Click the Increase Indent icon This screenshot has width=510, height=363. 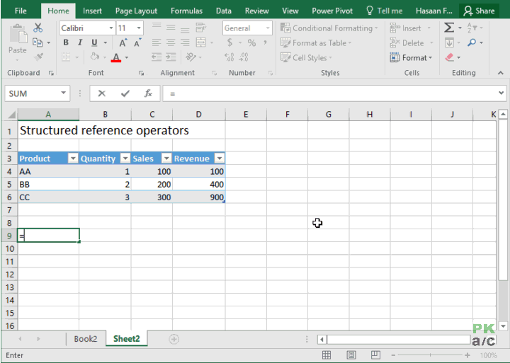click(x=171, y=57)
